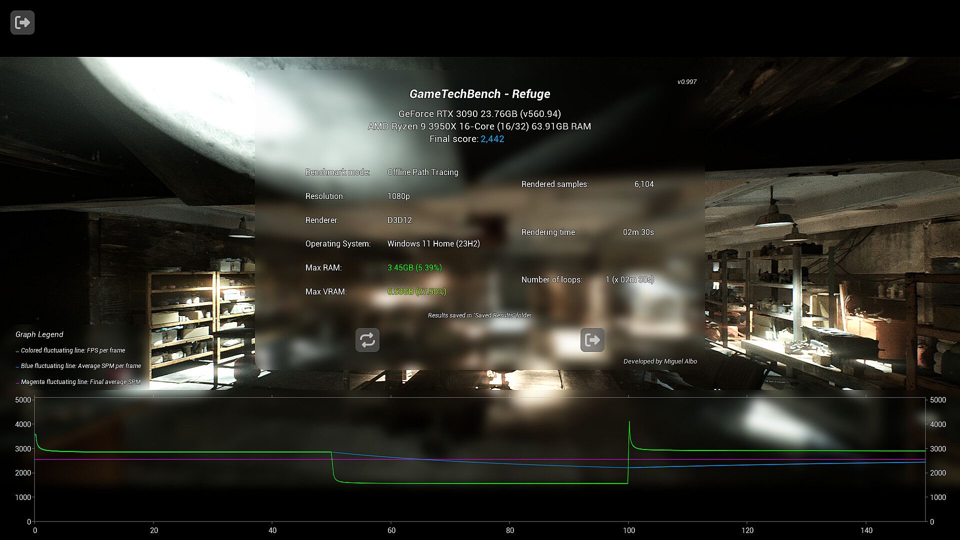
Task: Click the rendering time 02m 30s value
Action: coord(638,232)
